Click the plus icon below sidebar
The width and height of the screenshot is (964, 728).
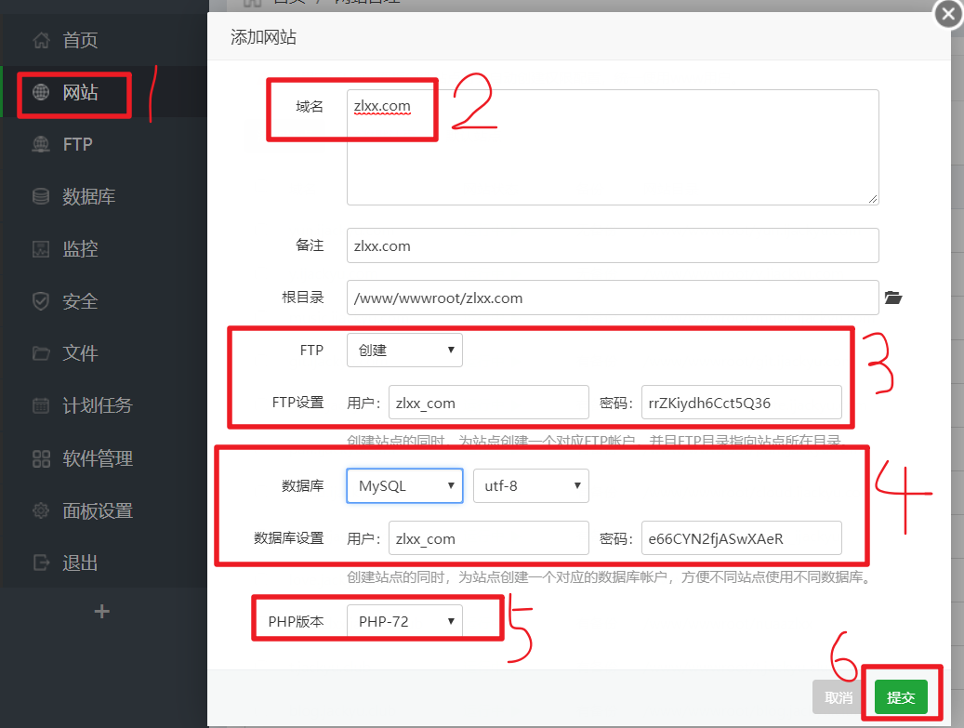(x=102, y=611)
